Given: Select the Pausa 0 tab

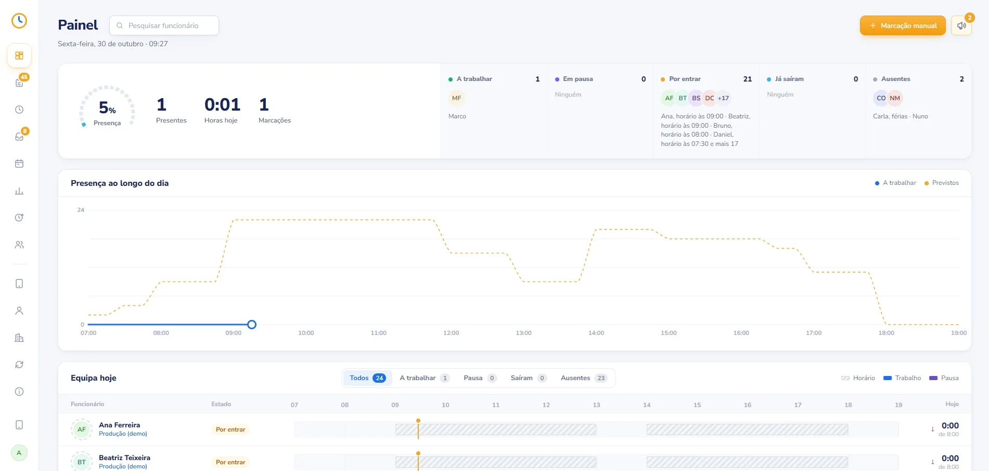Looking at the screenshot, I should click(x=480, y=378).
